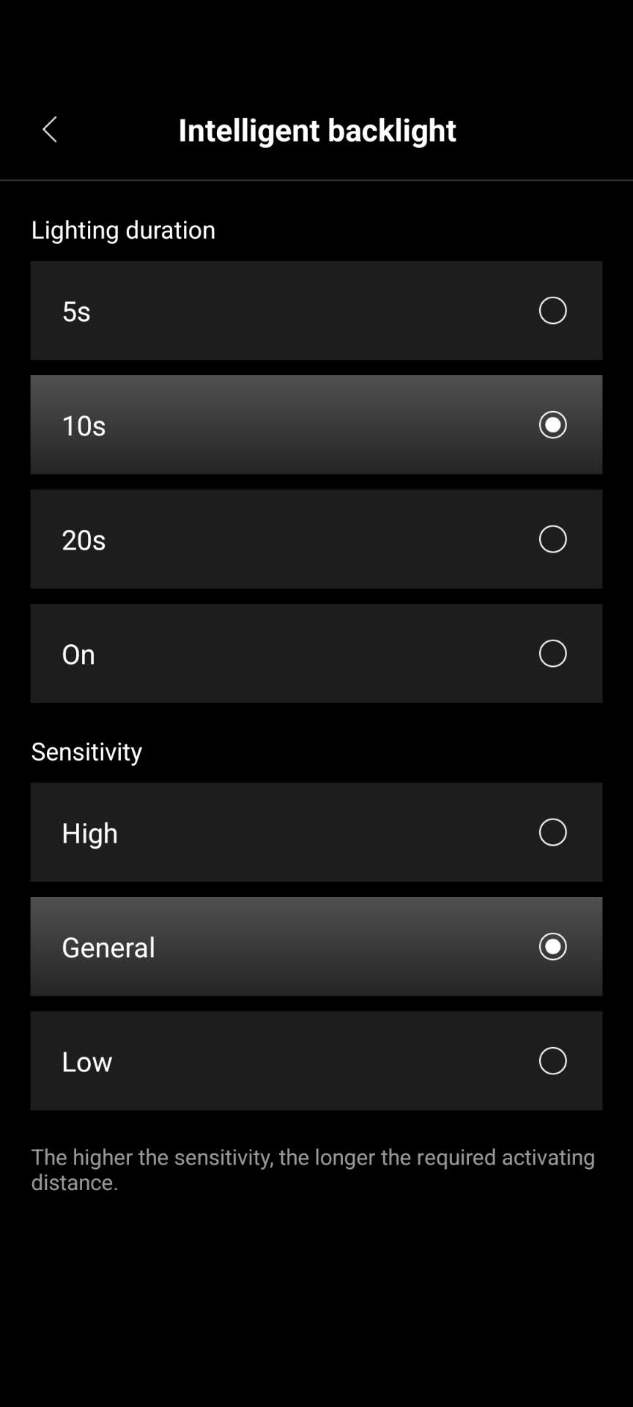Tap the "5s" text label

point(76,311)
